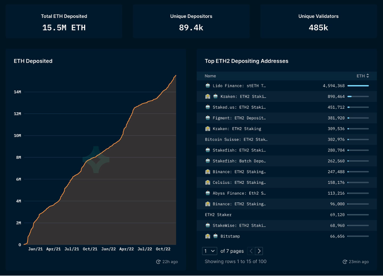
Task: Click the Name column header
Action: [210, 76]
